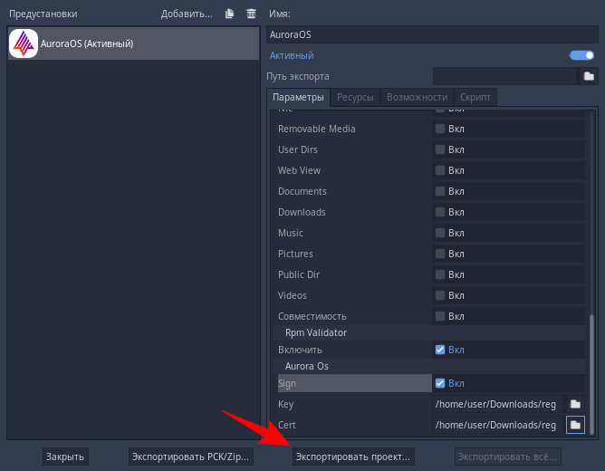Switch to the Скрипт tab

point(475,97)
